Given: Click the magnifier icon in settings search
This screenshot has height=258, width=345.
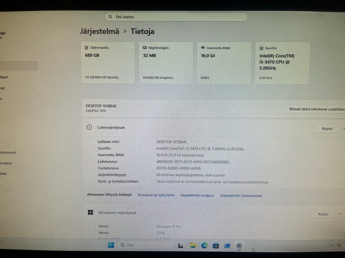Looking at the screenshot, I should click(x=110, y=17).
